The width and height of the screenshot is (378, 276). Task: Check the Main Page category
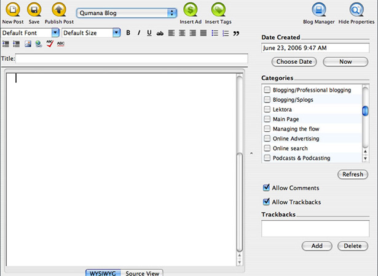click(267, 119)
